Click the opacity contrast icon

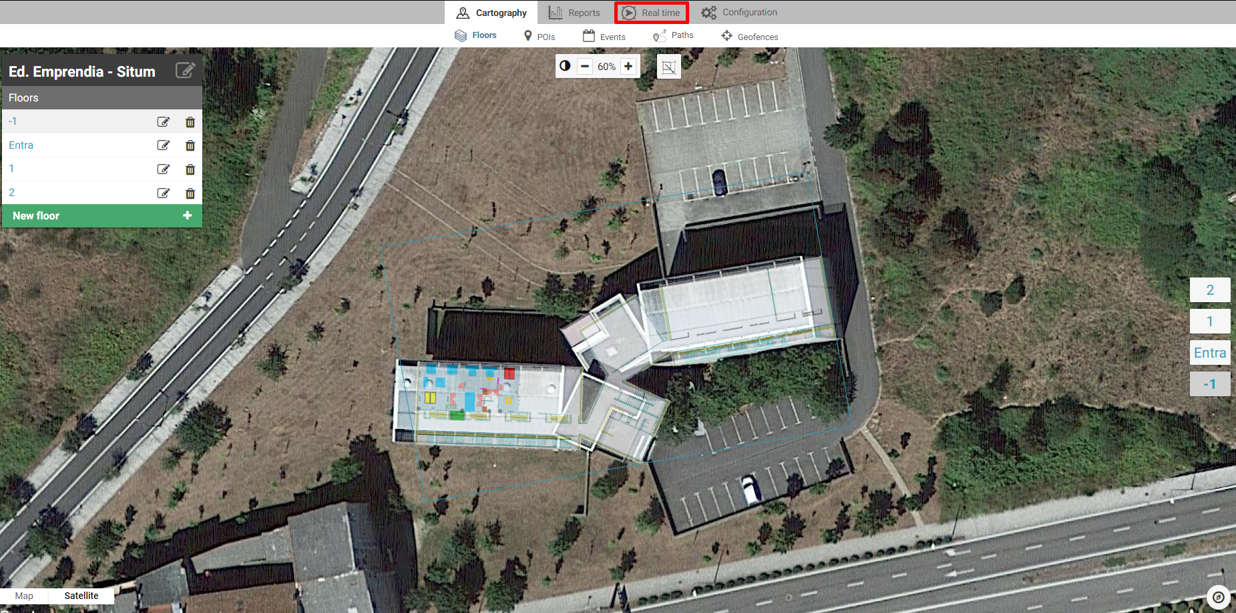point(566,66)
